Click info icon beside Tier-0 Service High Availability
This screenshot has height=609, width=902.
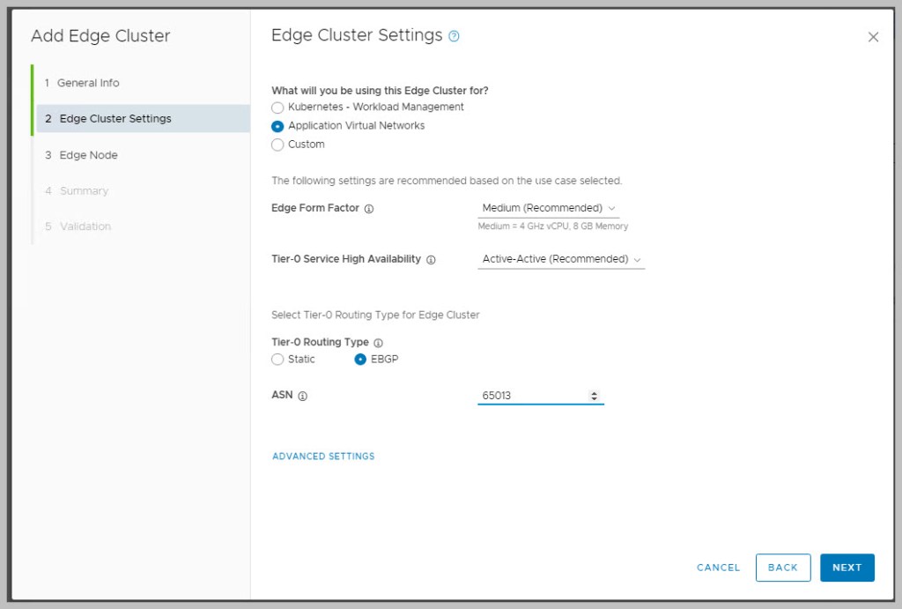431,260
